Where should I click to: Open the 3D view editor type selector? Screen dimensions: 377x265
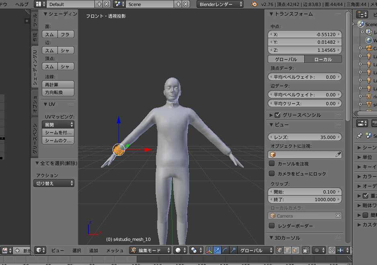(41, 250)
